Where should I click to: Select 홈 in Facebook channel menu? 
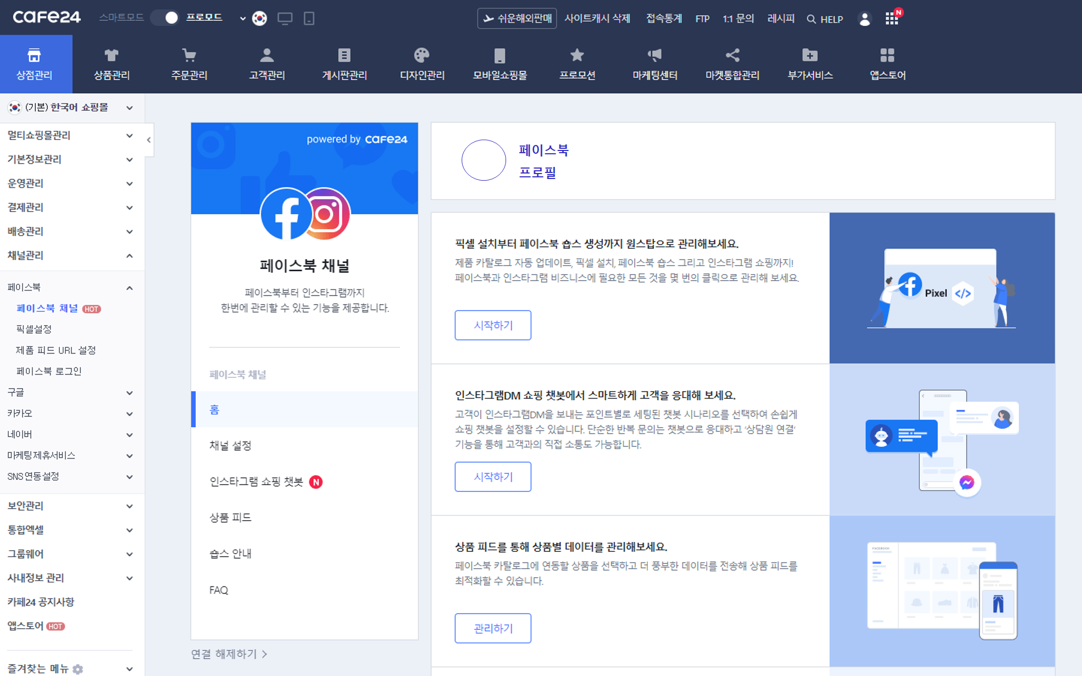tap(304, 409)
